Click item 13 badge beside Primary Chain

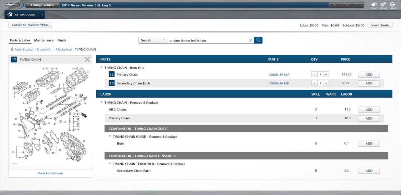pyautogui.click(x=112, y=74)
